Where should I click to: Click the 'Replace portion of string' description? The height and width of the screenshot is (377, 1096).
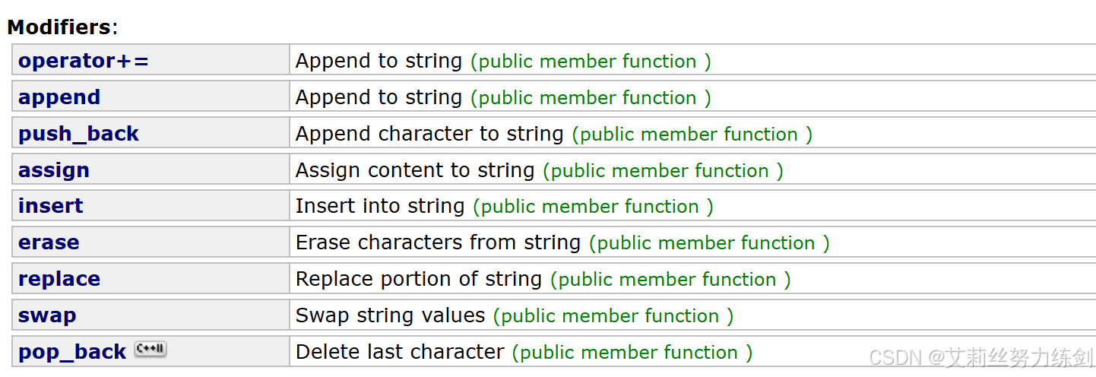click(419, 279)
